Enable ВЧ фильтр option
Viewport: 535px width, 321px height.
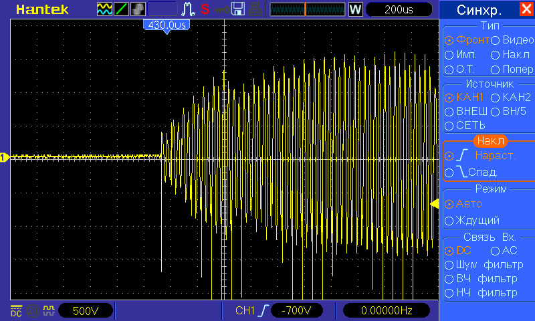481,279
